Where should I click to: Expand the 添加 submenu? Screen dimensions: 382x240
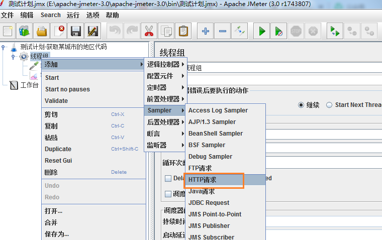point(93,64)
